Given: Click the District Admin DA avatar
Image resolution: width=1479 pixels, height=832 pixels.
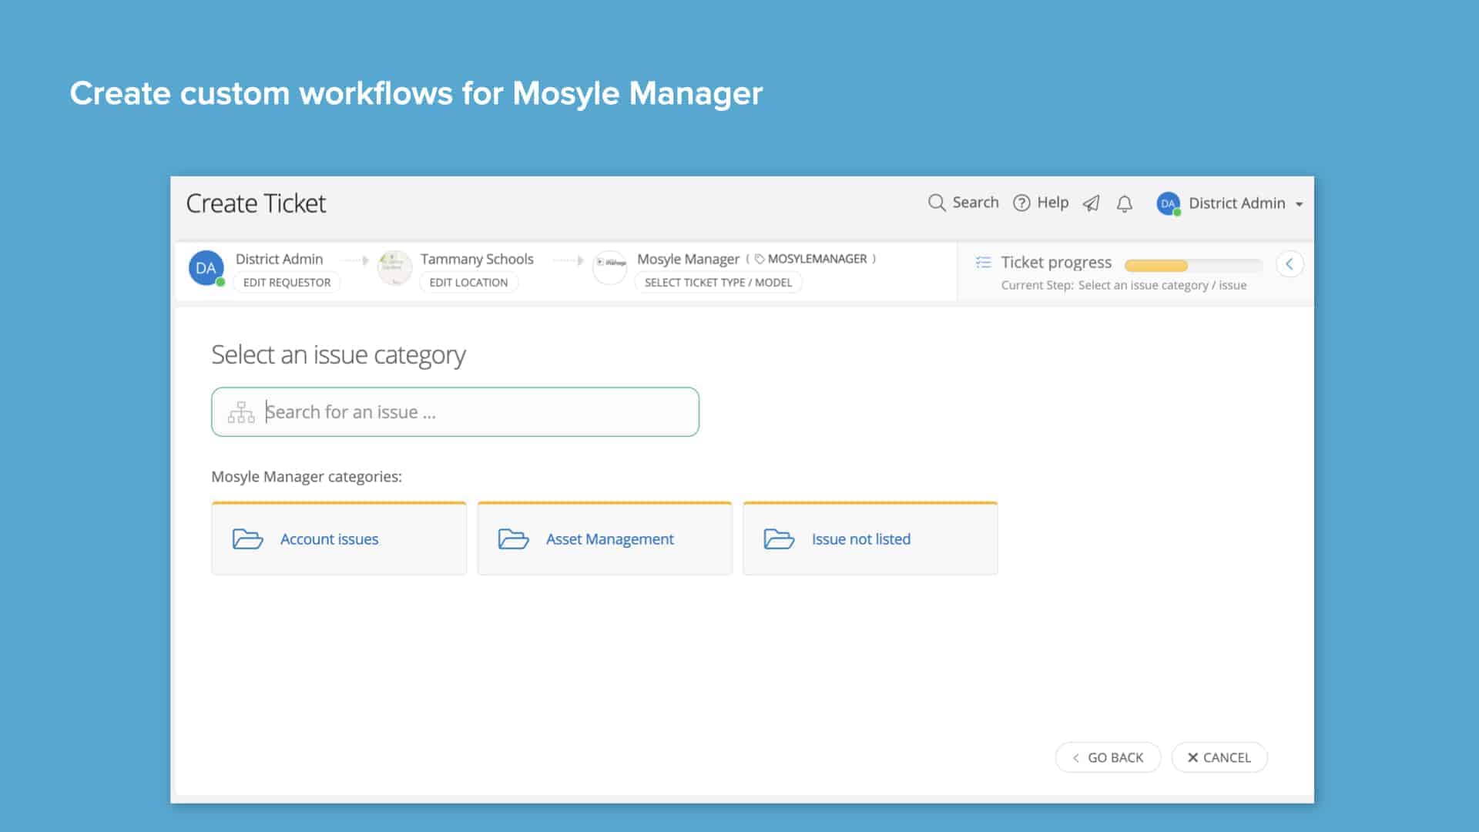Looking at the screenshot, I should (1167, 203).
